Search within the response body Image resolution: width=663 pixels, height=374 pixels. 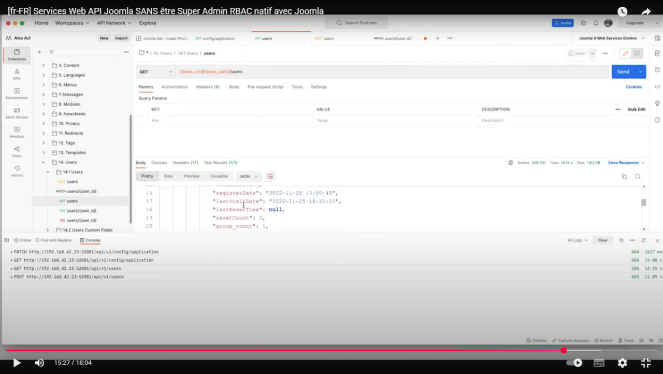coord(638,177)
